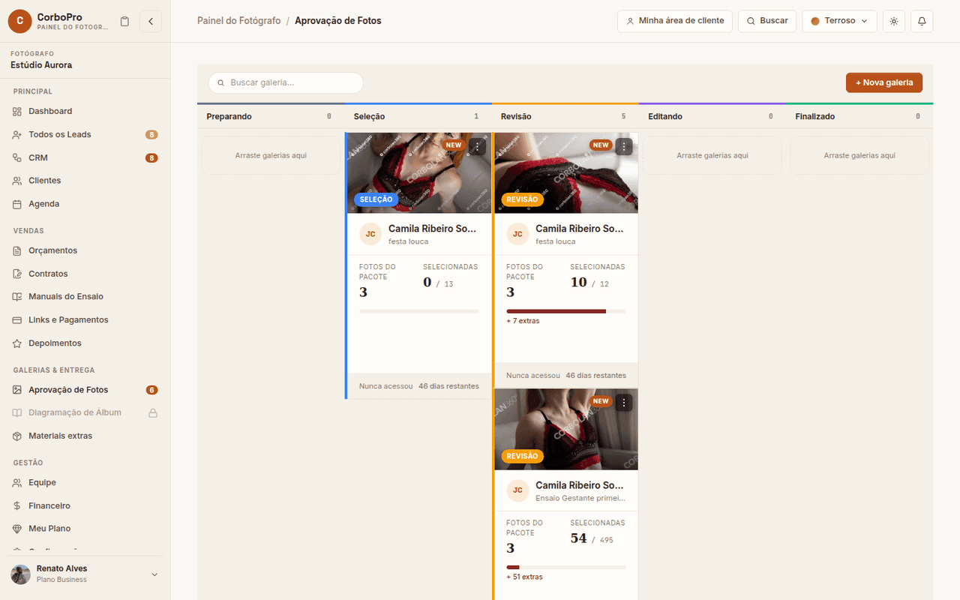Open Minha área de cliente
The width and height of the screenshot is (960, 600).
pos(675,21)
